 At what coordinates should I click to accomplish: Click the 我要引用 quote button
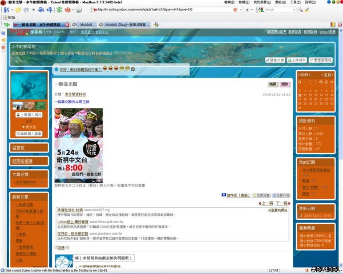(x=281, y=195)
